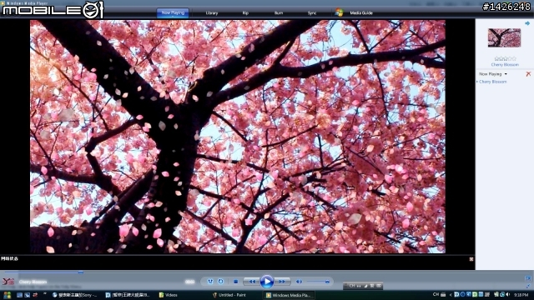Open the Rip tab
Screen dimensions: 534x300
(x=245, y=13)
